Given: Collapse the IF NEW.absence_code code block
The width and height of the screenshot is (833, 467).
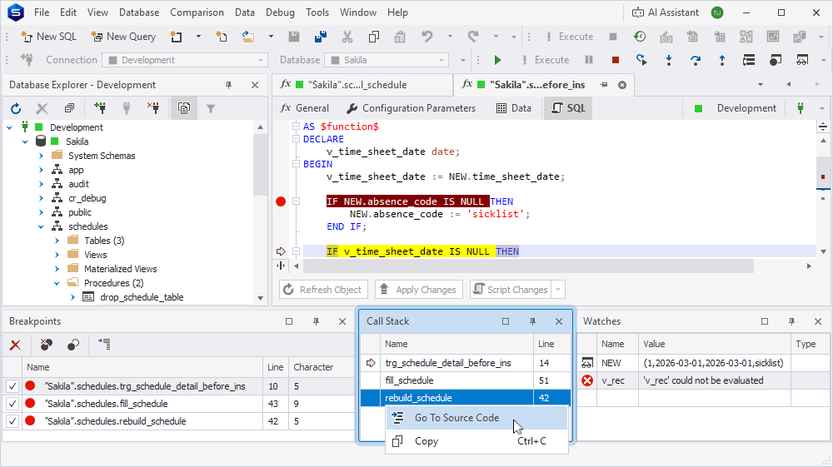Looking at the screenshot, I should coord(297,201).
